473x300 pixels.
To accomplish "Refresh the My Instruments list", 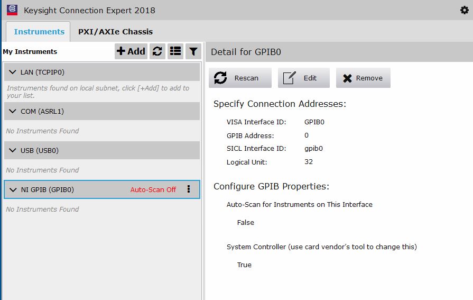I will (157, 51).
